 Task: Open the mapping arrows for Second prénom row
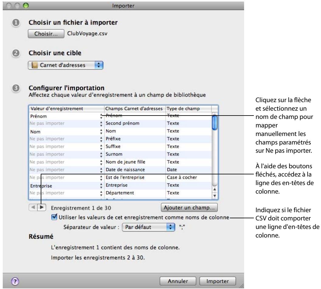tap(101, 123)
